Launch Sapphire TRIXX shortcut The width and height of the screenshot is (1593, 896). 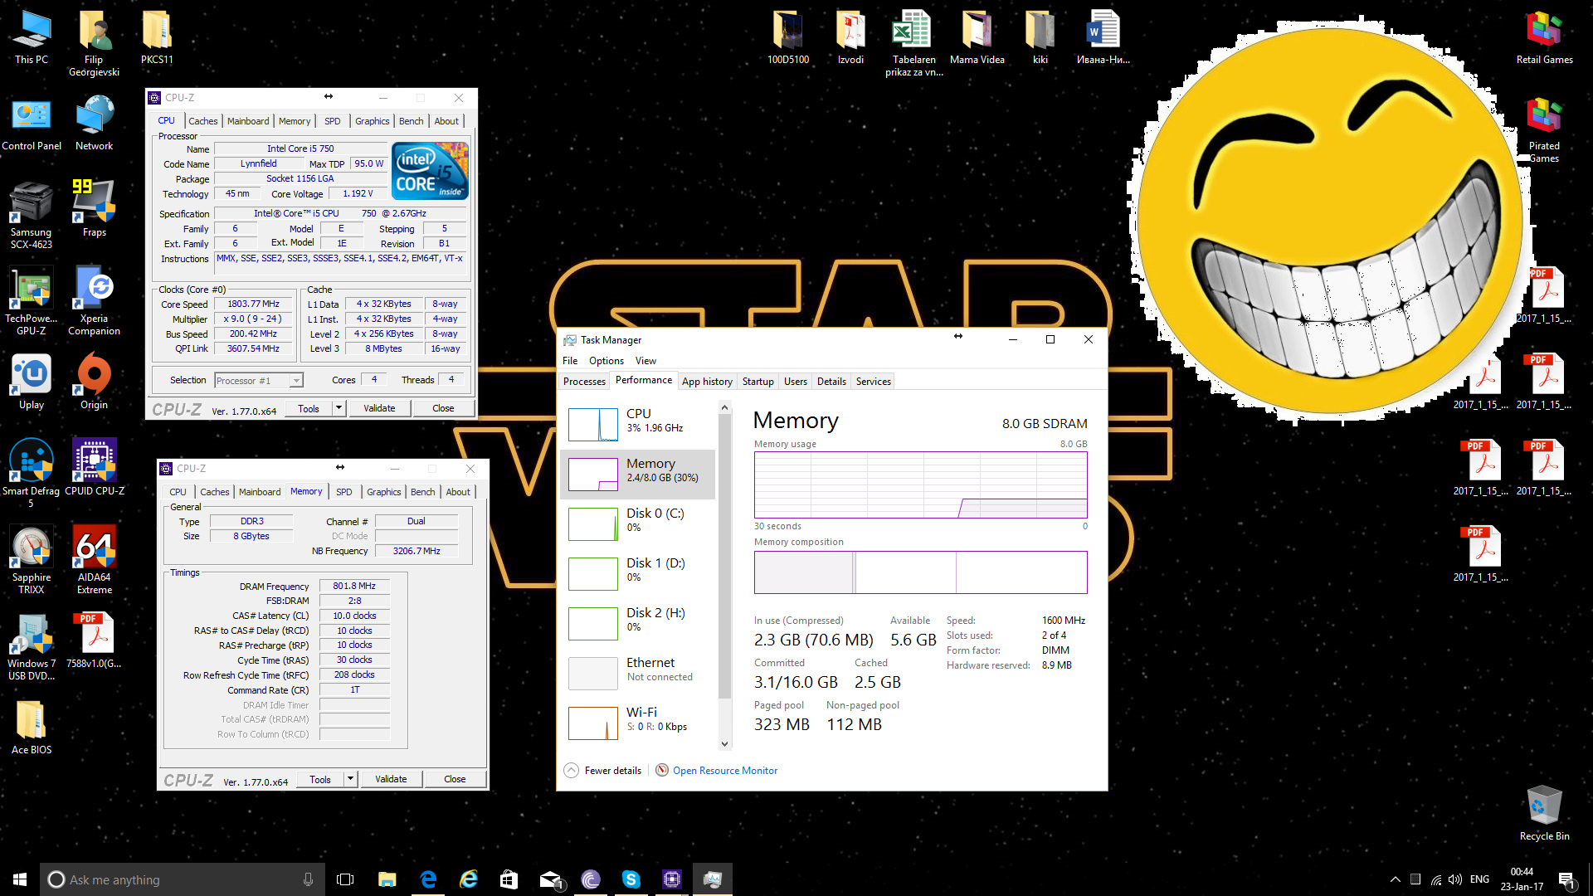point(32,561)
